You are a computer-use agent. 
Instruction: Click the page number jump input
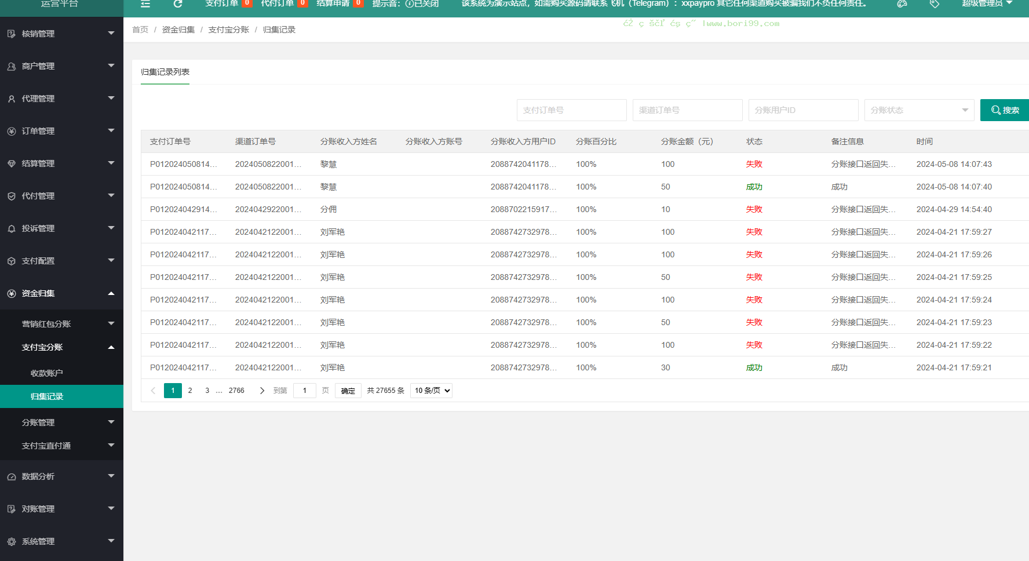click(305, 391)
